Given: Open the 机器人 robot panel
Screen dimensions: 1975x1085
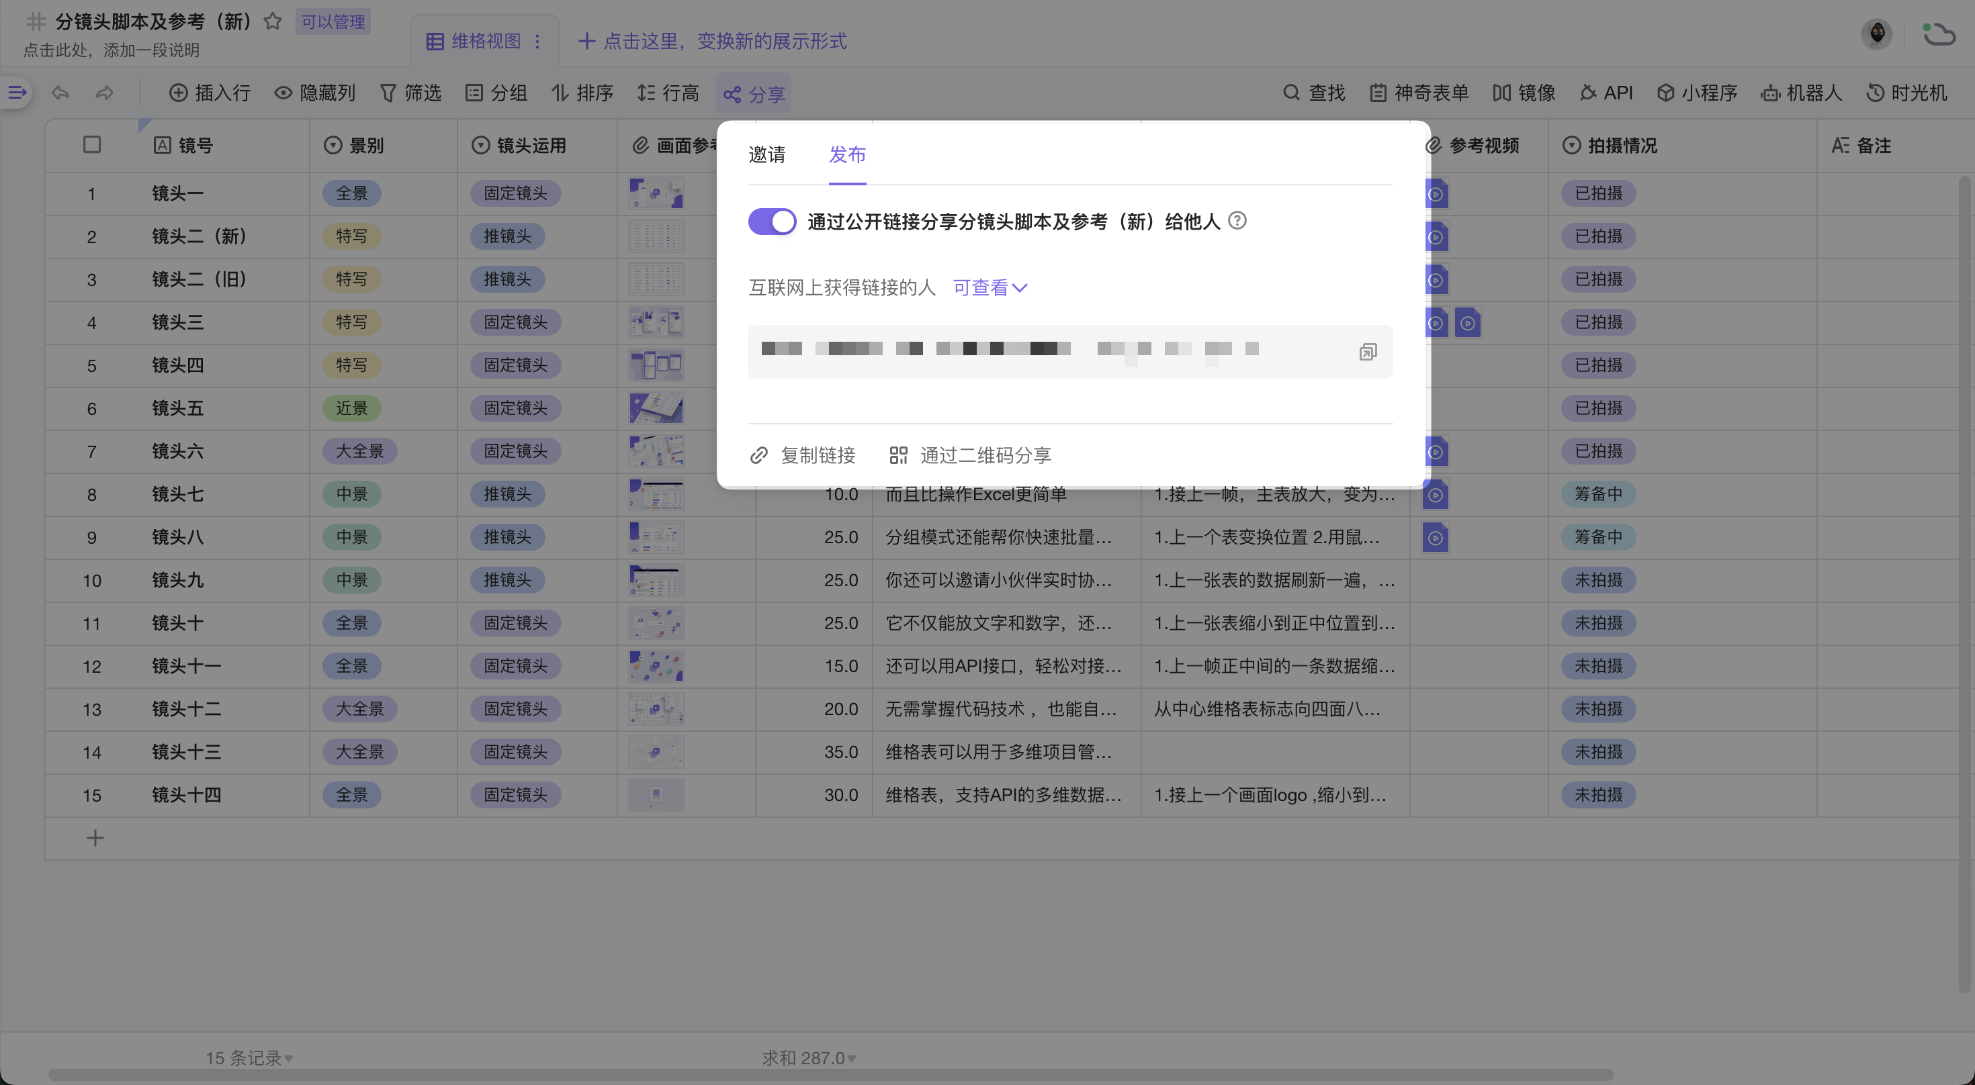Looking at the screenshot, I should tap(1801, 93).
